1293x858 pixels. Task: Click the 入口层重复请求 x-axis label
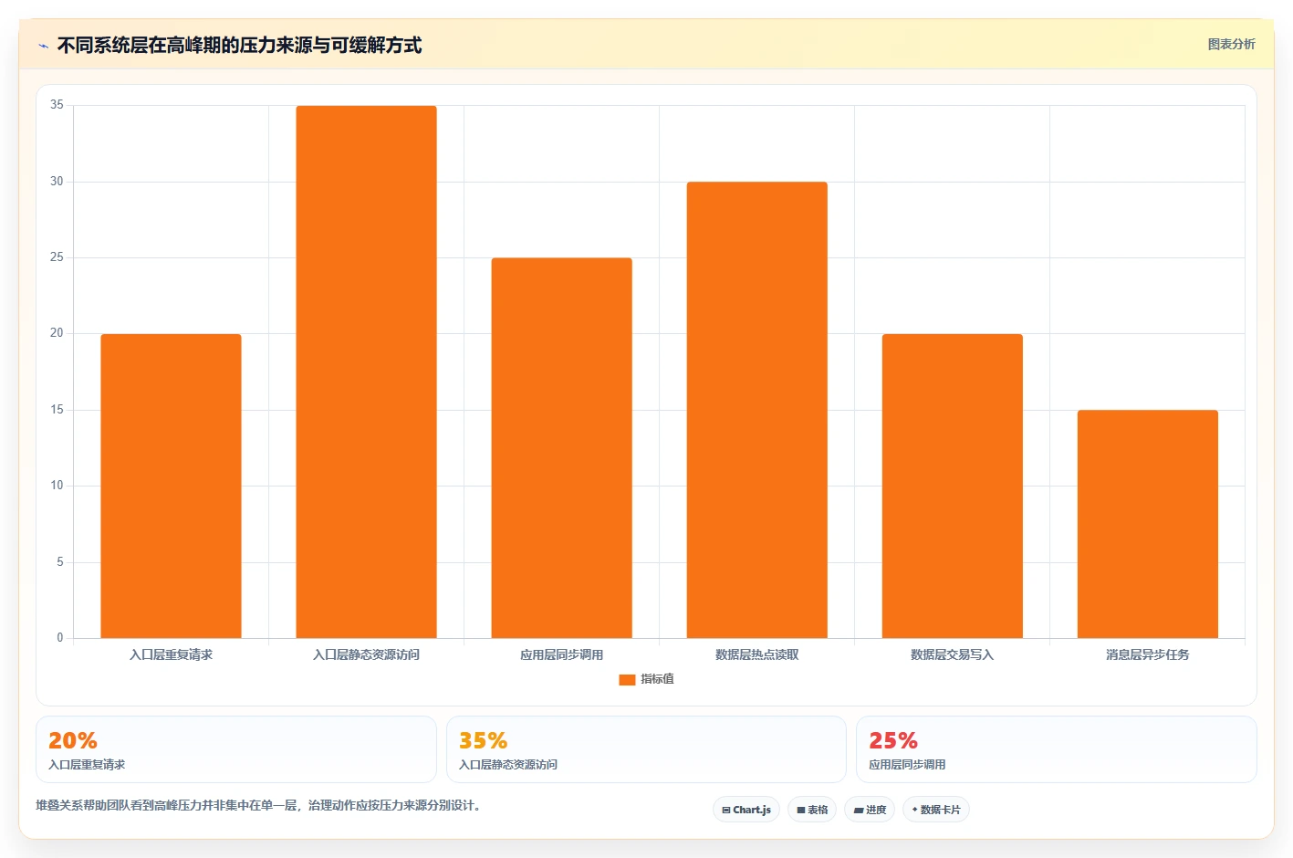[x=171, y=654]
